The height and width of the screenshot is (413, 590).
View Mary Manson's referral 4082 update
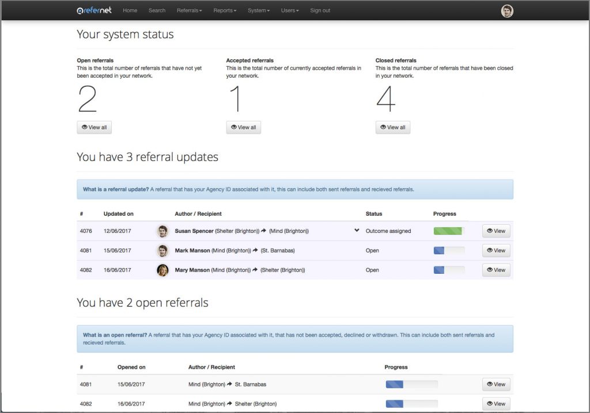(496, 270)
